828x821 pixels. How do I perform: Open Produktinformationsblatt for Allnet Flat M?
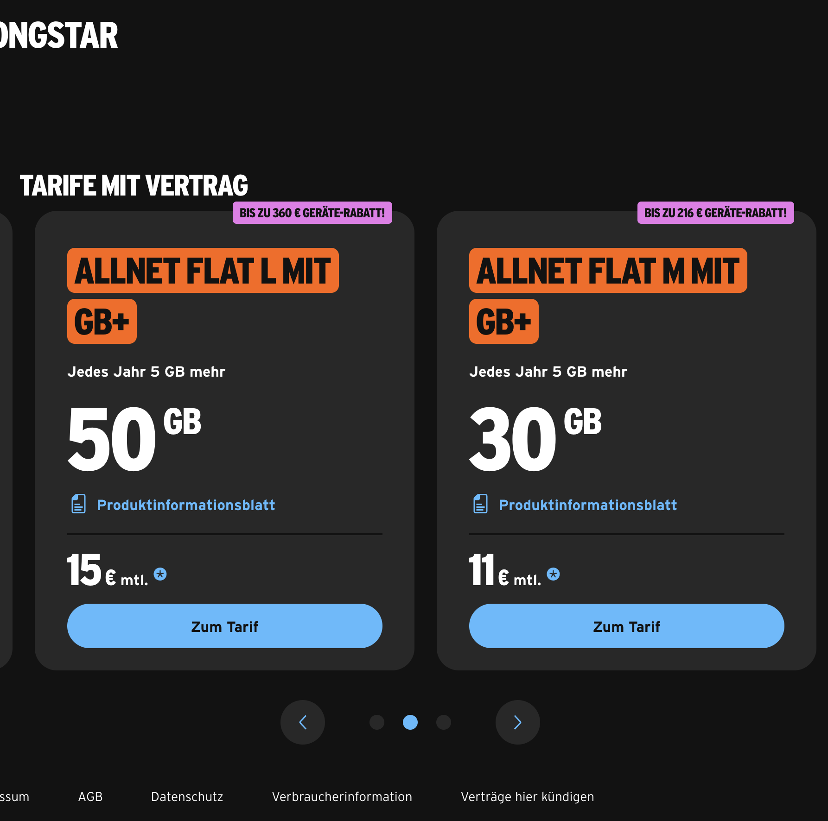pos(588,505)
